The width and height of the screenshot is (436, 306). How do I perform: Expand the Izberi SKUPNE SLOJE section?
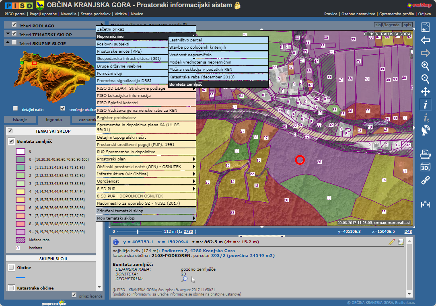click(x=8, y=43)
